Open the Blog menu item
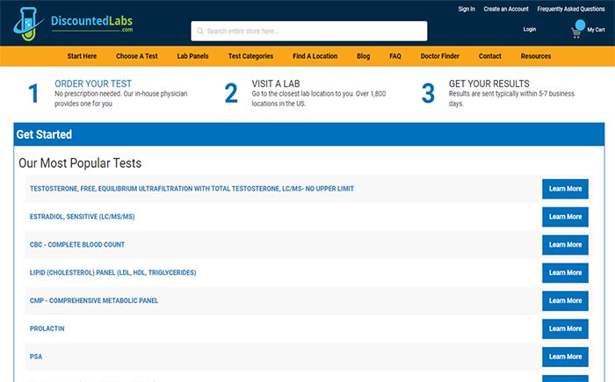This screenshot has height=382, width=615. coord(363,56)
